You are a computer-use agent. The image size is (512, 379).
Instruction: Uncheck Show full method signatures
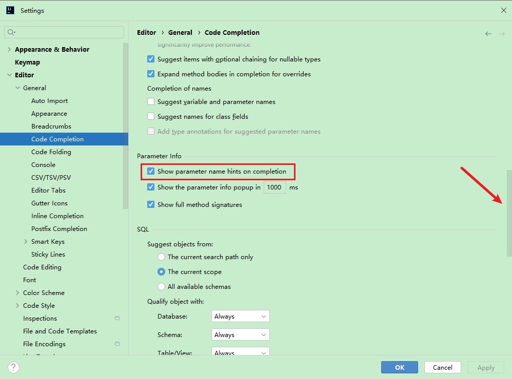tap(151, 205)
